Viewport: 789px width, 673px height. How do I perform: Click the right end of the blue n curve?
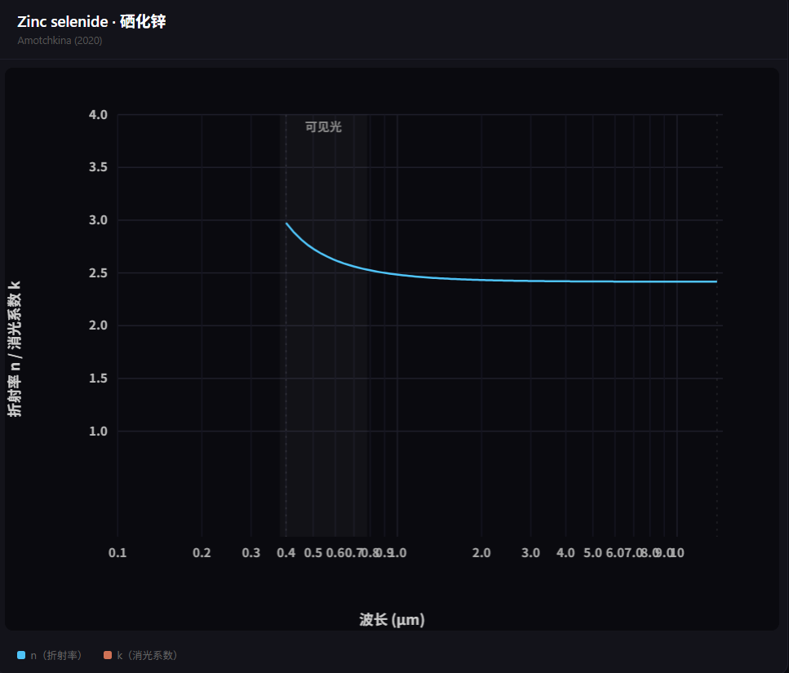716,281
